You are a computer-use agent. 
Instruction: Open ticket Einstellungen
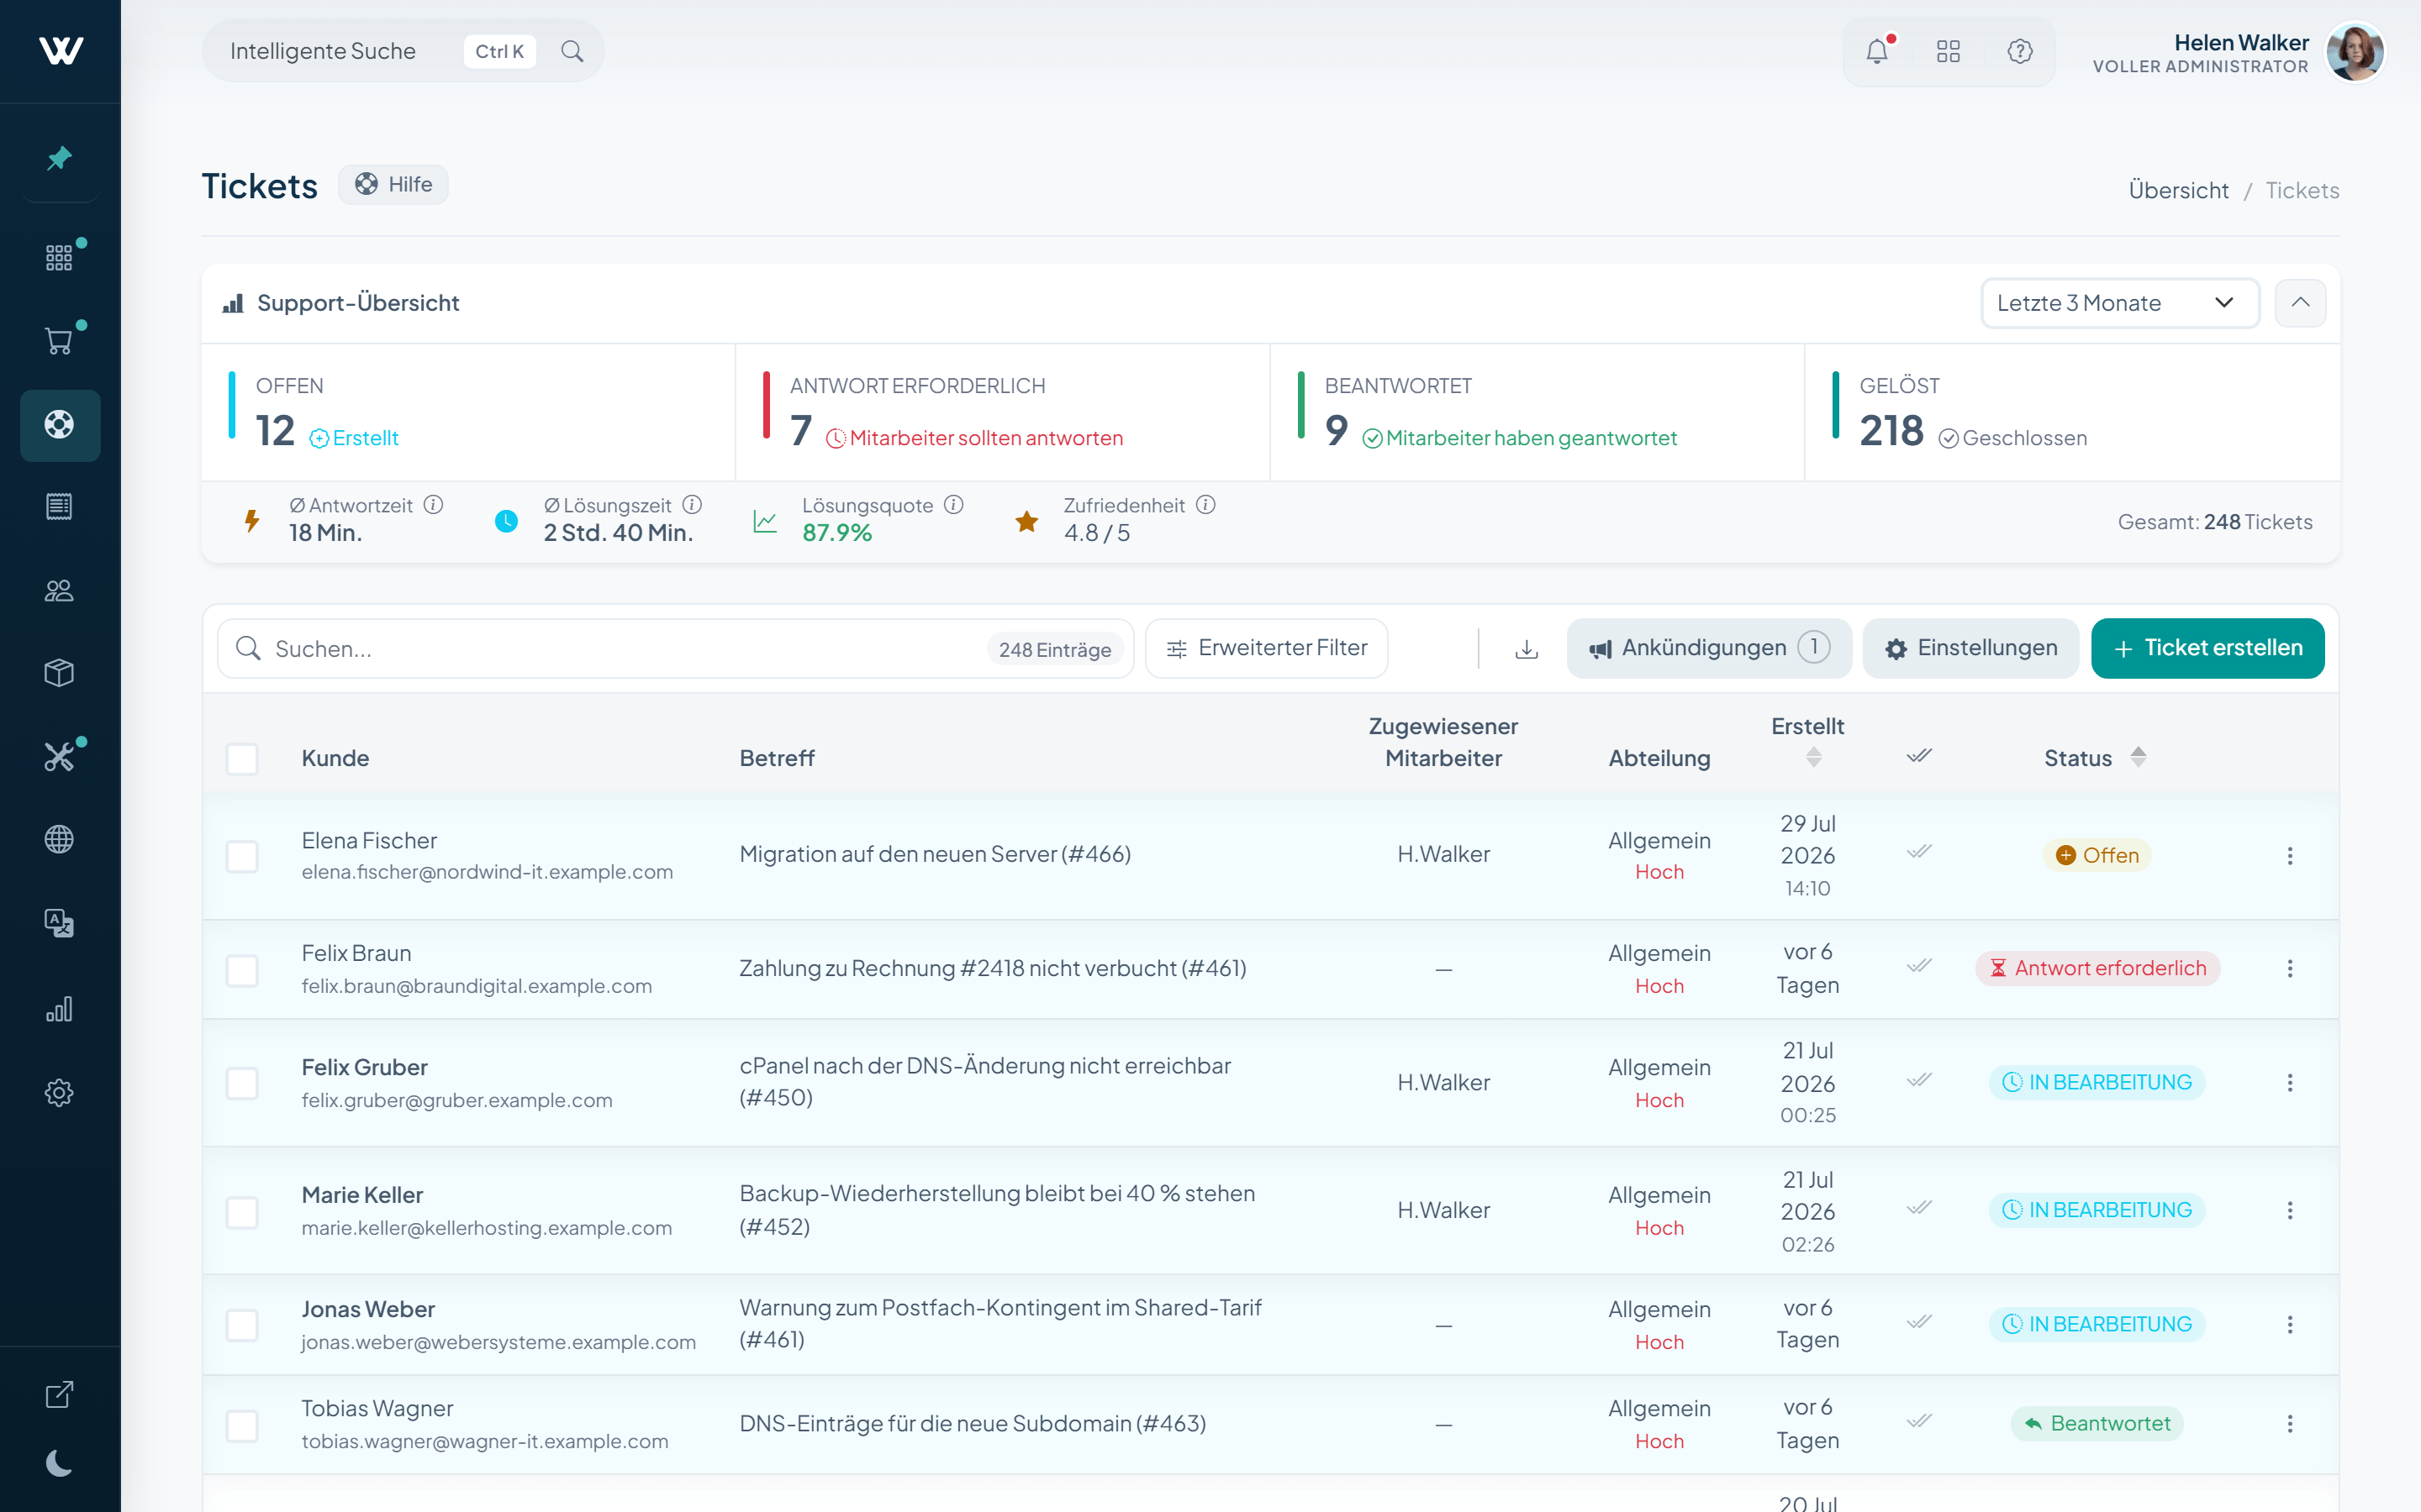pos(1970,649)
